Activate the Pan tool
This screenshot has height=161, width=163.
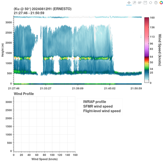tap(129, 3)
